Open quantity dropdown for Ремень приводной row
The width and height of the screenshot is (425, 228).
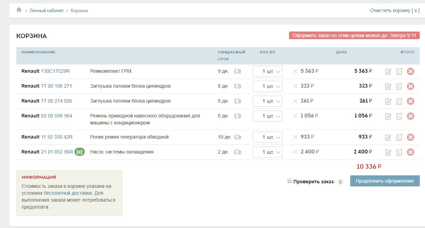[x=267, y=116]
